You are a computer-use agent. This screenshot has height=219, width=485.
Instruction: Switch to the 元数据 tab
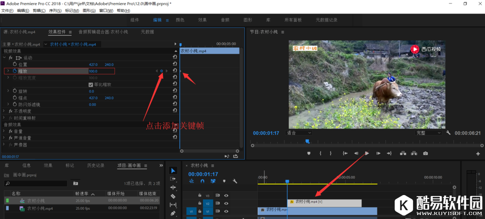coord(147,32)
